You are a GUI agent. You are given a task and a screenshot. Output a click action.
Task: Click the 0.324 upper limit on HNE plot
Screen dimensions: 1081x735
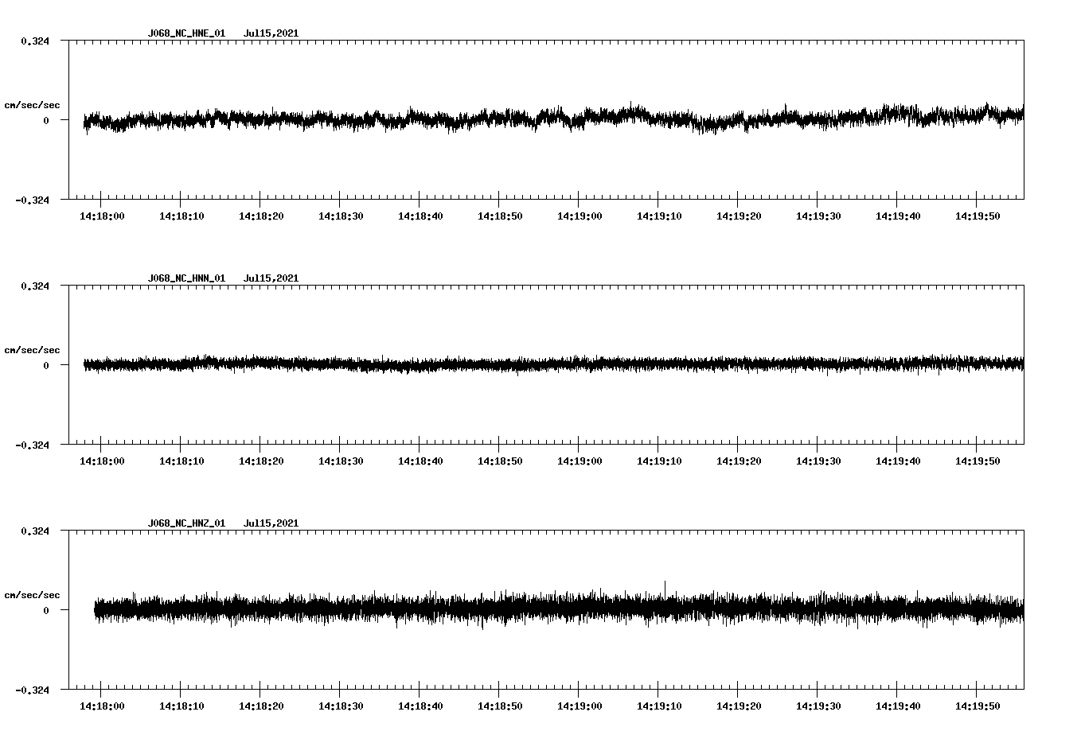(35, 41)
